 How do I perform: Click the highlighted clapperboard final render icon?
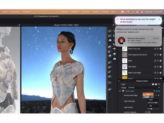(x=110, y=40)
